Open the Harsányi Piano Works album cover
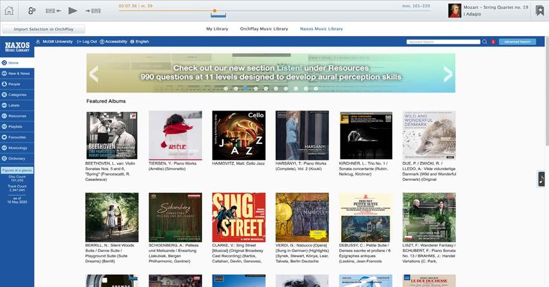Viewport: 549px width, 287px height. point(302,135)
